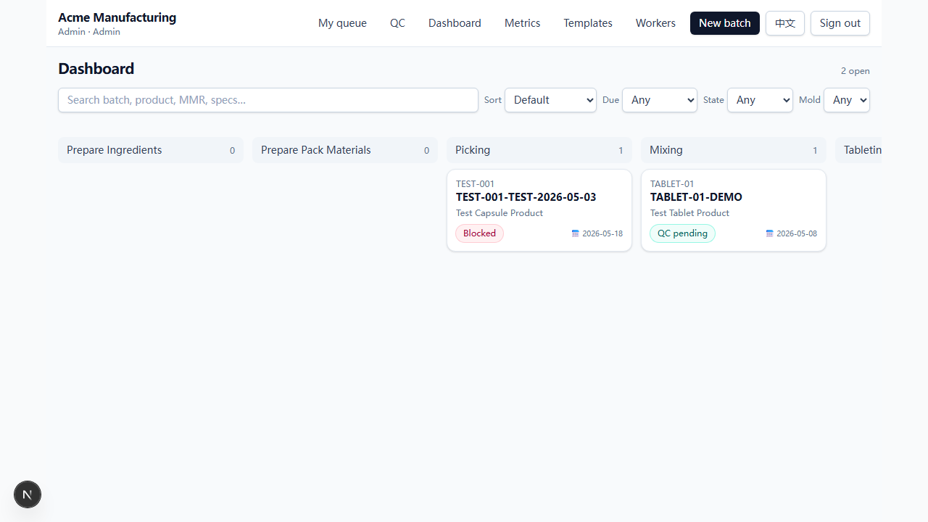Click the "2 open" count text
928x522 pixels.
pos(855,71)
